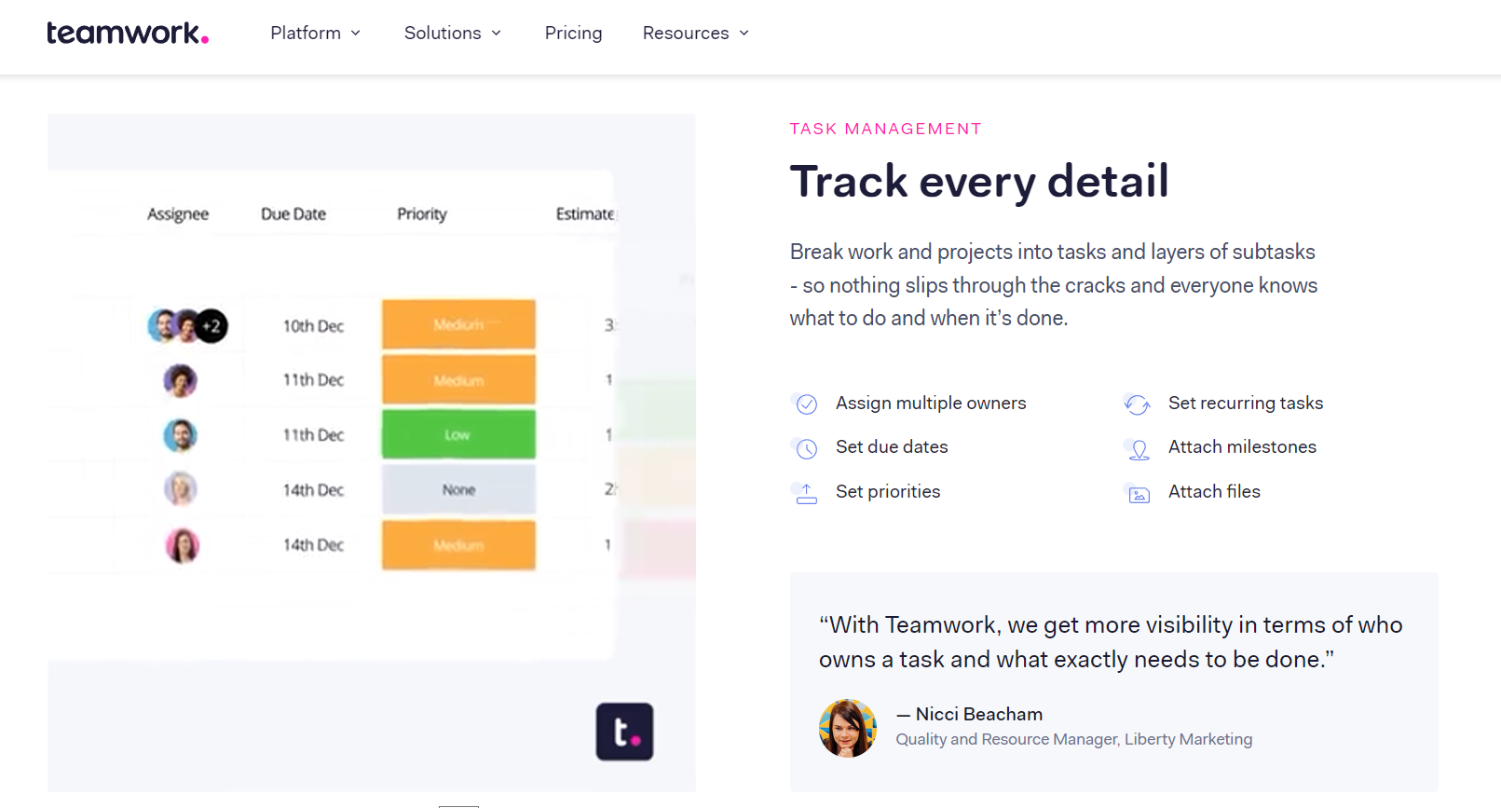Screen dimensions: 1501x808
Task: Click the assignee avatar beside the Low priority row
Action: (x=181, y=435)
